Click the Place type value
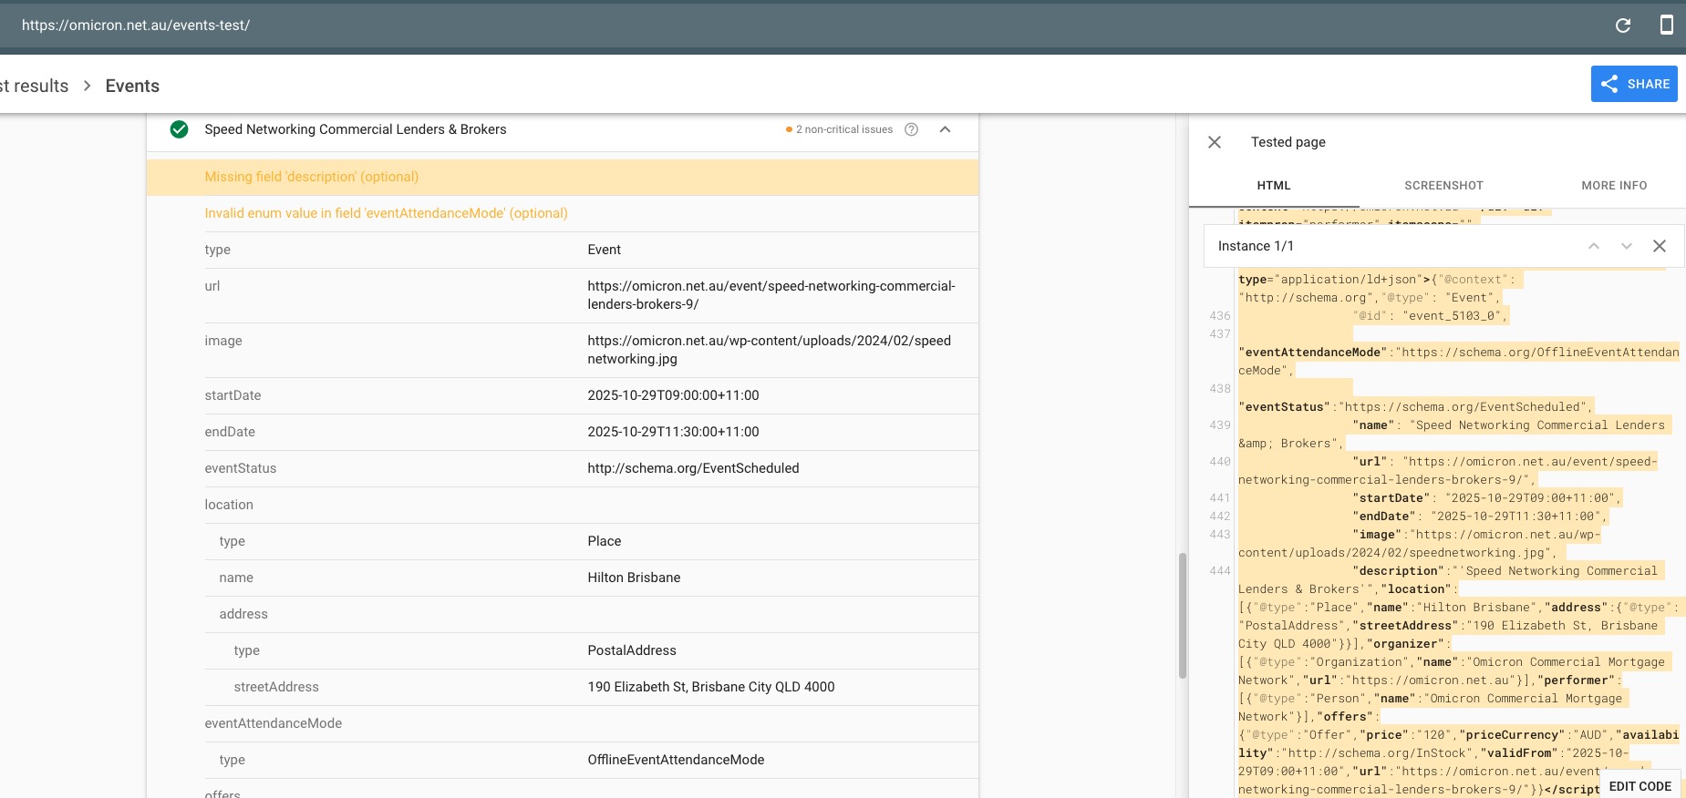The width and height of the screenshot is (1686, 798). coord(605,541)
